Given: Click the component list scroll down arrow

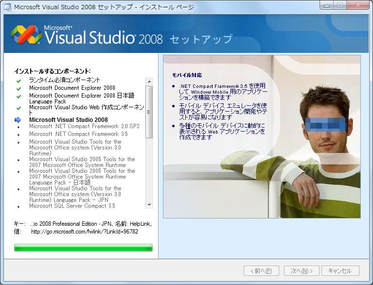Looking at the screenshot, I should pos(149,205).
